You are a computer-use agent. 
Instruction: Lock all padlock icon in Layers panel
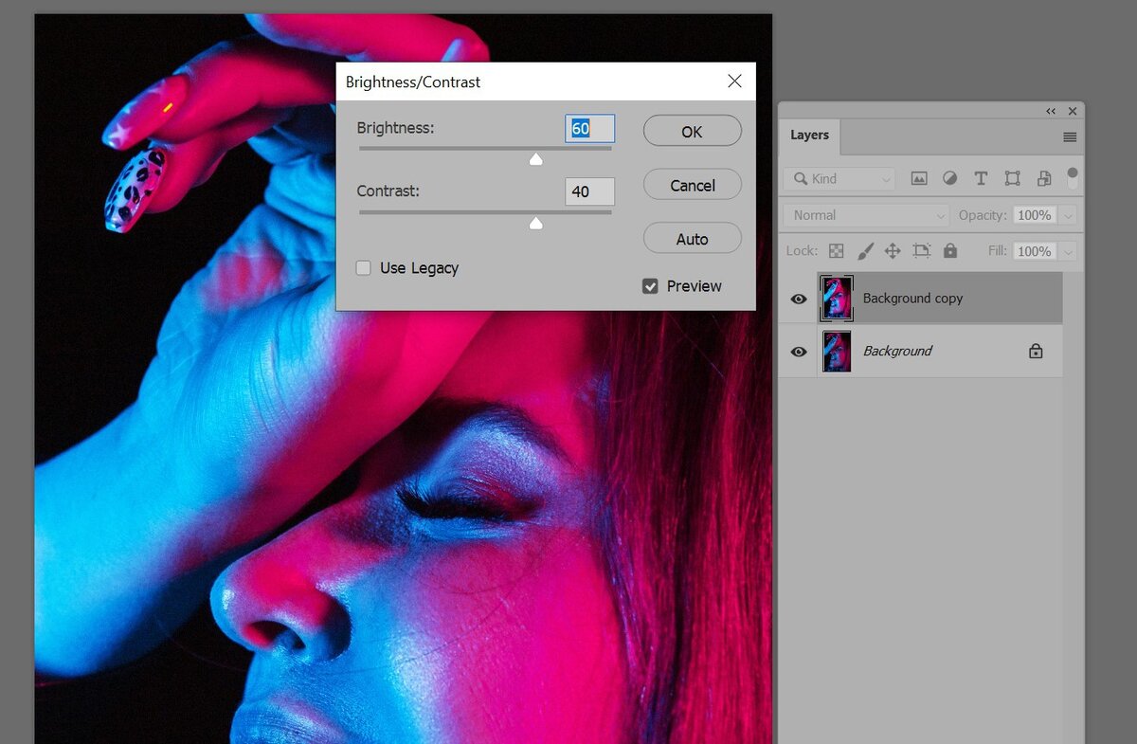point(950,251)
